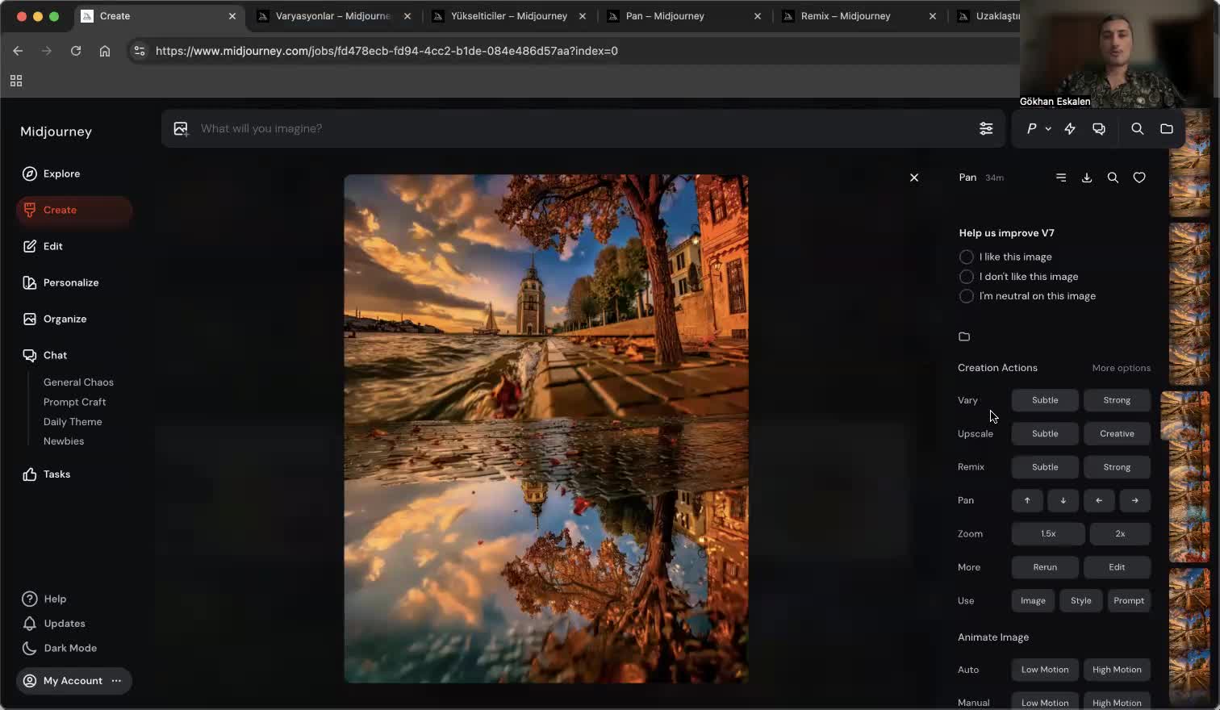Click the image upload icon in prompt bar
Image resolution: width=1220 pixels, height=710 pixels.
(x=181, y=128)
